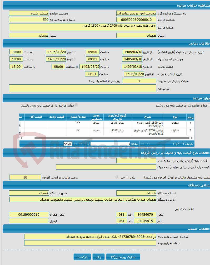Click winner announcement time field 13:01
This screenshot has height=265, width=210.
(x=92, y=74)
